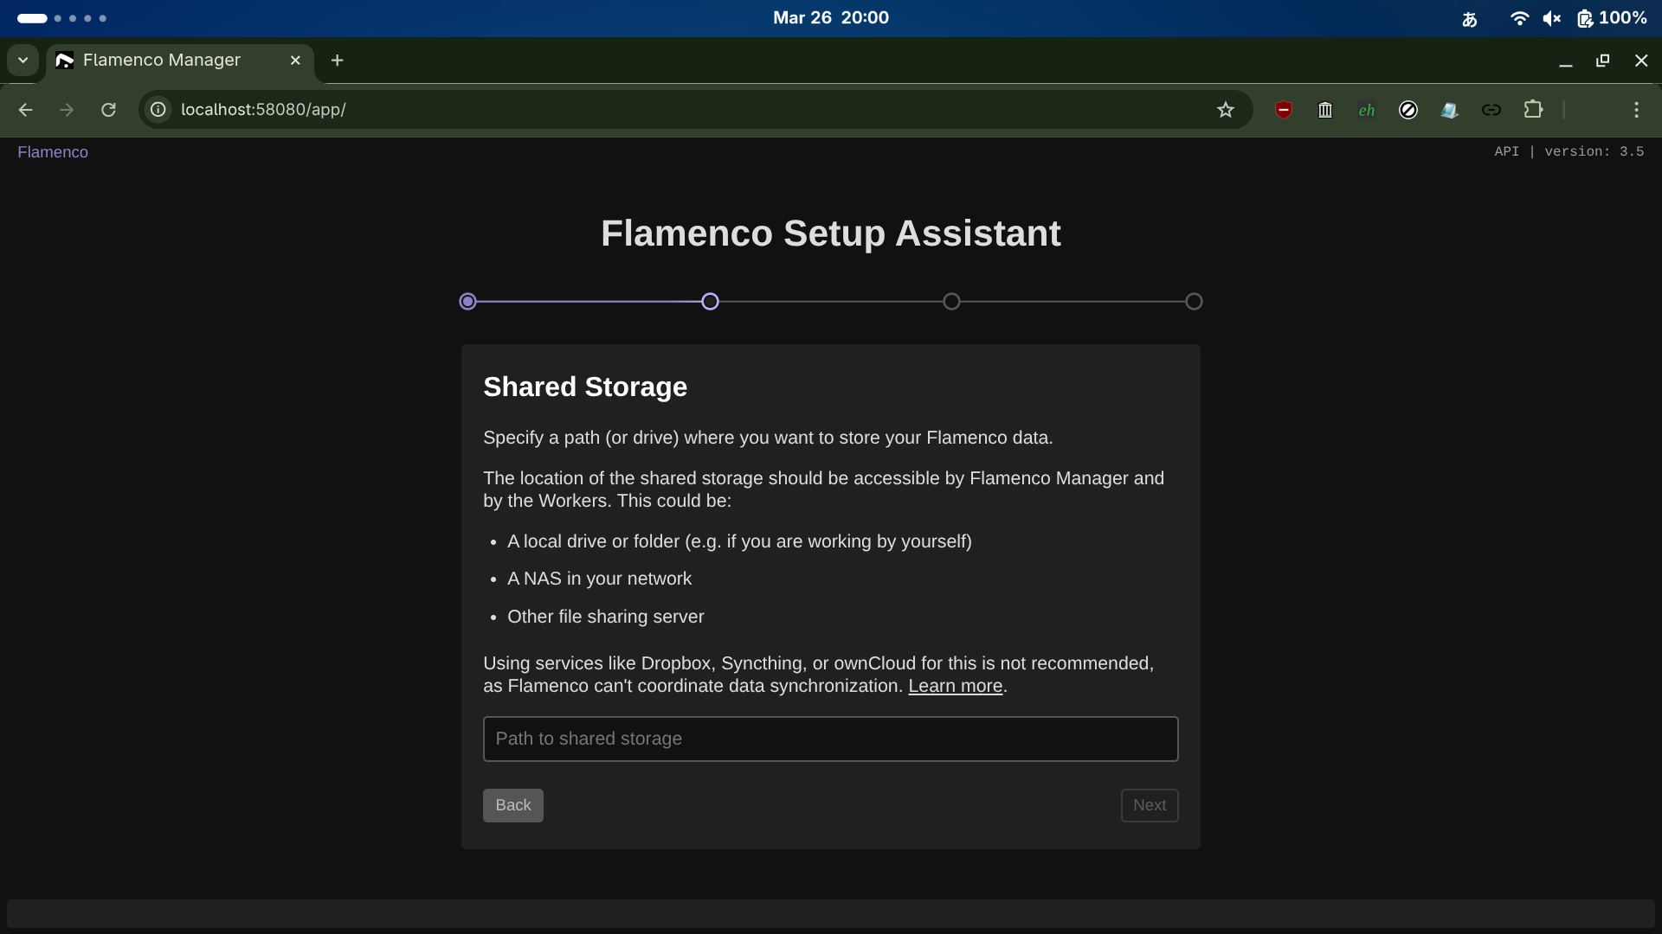Restore the browser window size

1603,61
